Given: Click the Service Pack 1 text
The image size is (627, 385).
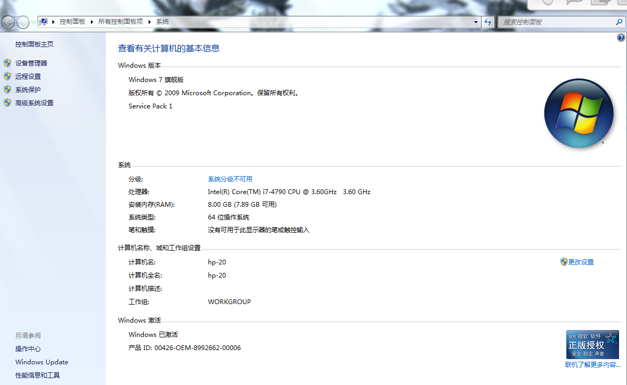Looking at the screenshot, I should pos(150,106).
